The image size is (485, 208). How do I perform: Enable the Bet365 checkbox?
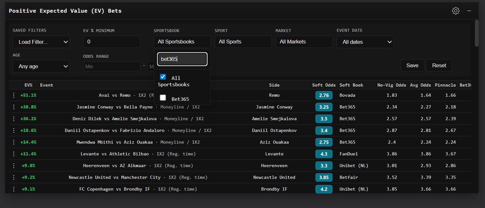point(163,98)
